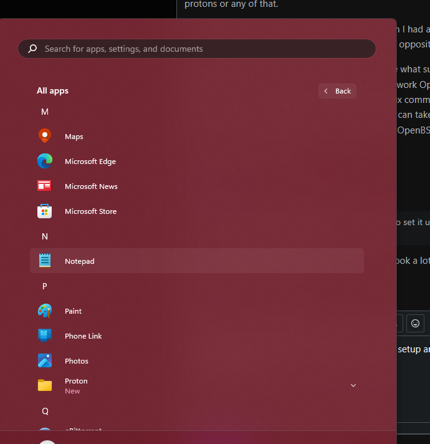Jump to letter M section header
Screen dimensions: 430x444
pyautogui.click(x=45, y=112)
